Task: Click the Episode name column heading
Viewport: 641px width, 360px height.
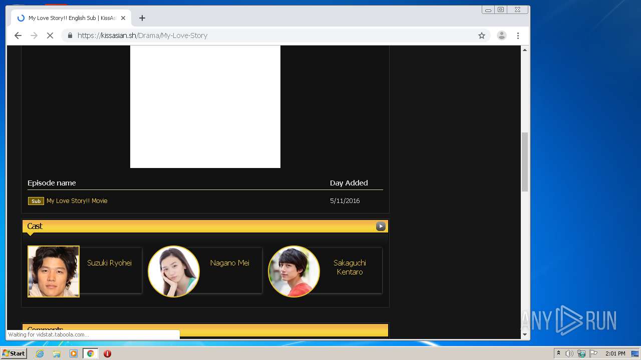Action: pyautogui.click(x=52, y=183)
